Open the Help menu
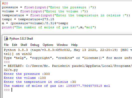132x98 pixels. pyautogui.click(x=74, y=45)
